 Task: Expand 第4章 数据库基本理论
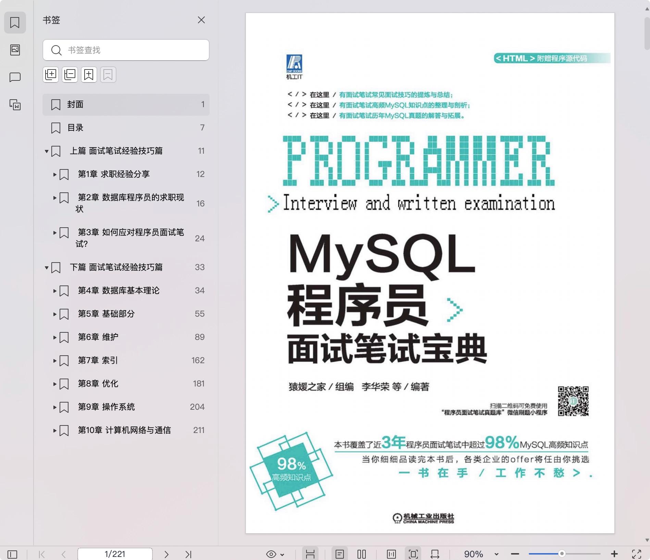pos(55,291)
